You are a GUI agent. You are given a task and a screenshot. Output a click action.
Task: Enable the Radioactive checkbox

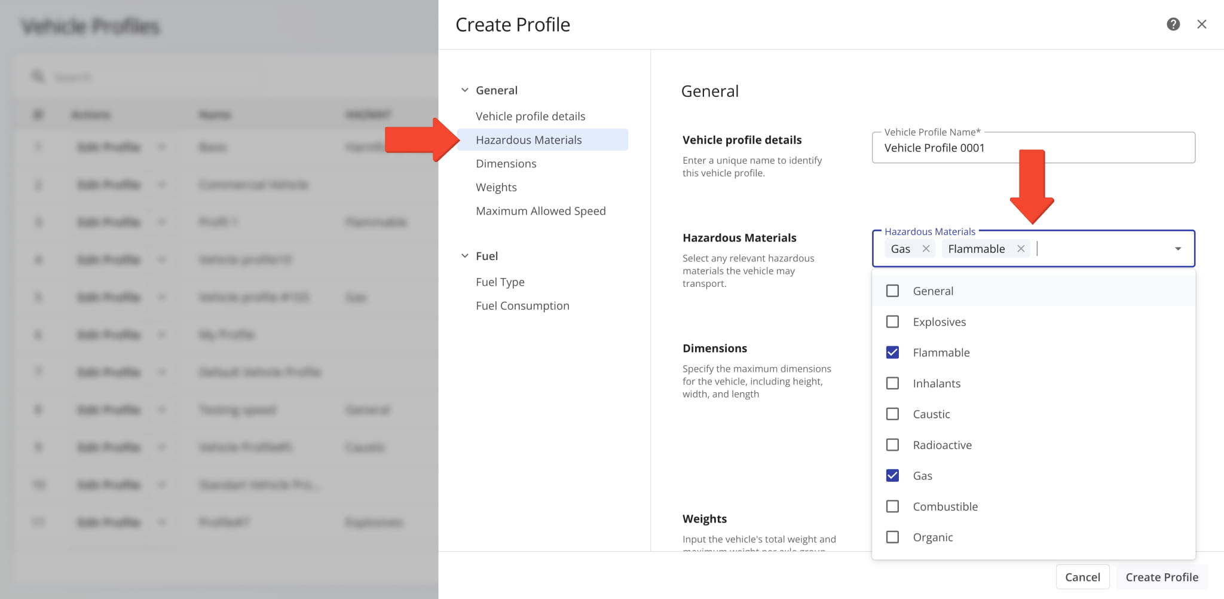(892, 445)
